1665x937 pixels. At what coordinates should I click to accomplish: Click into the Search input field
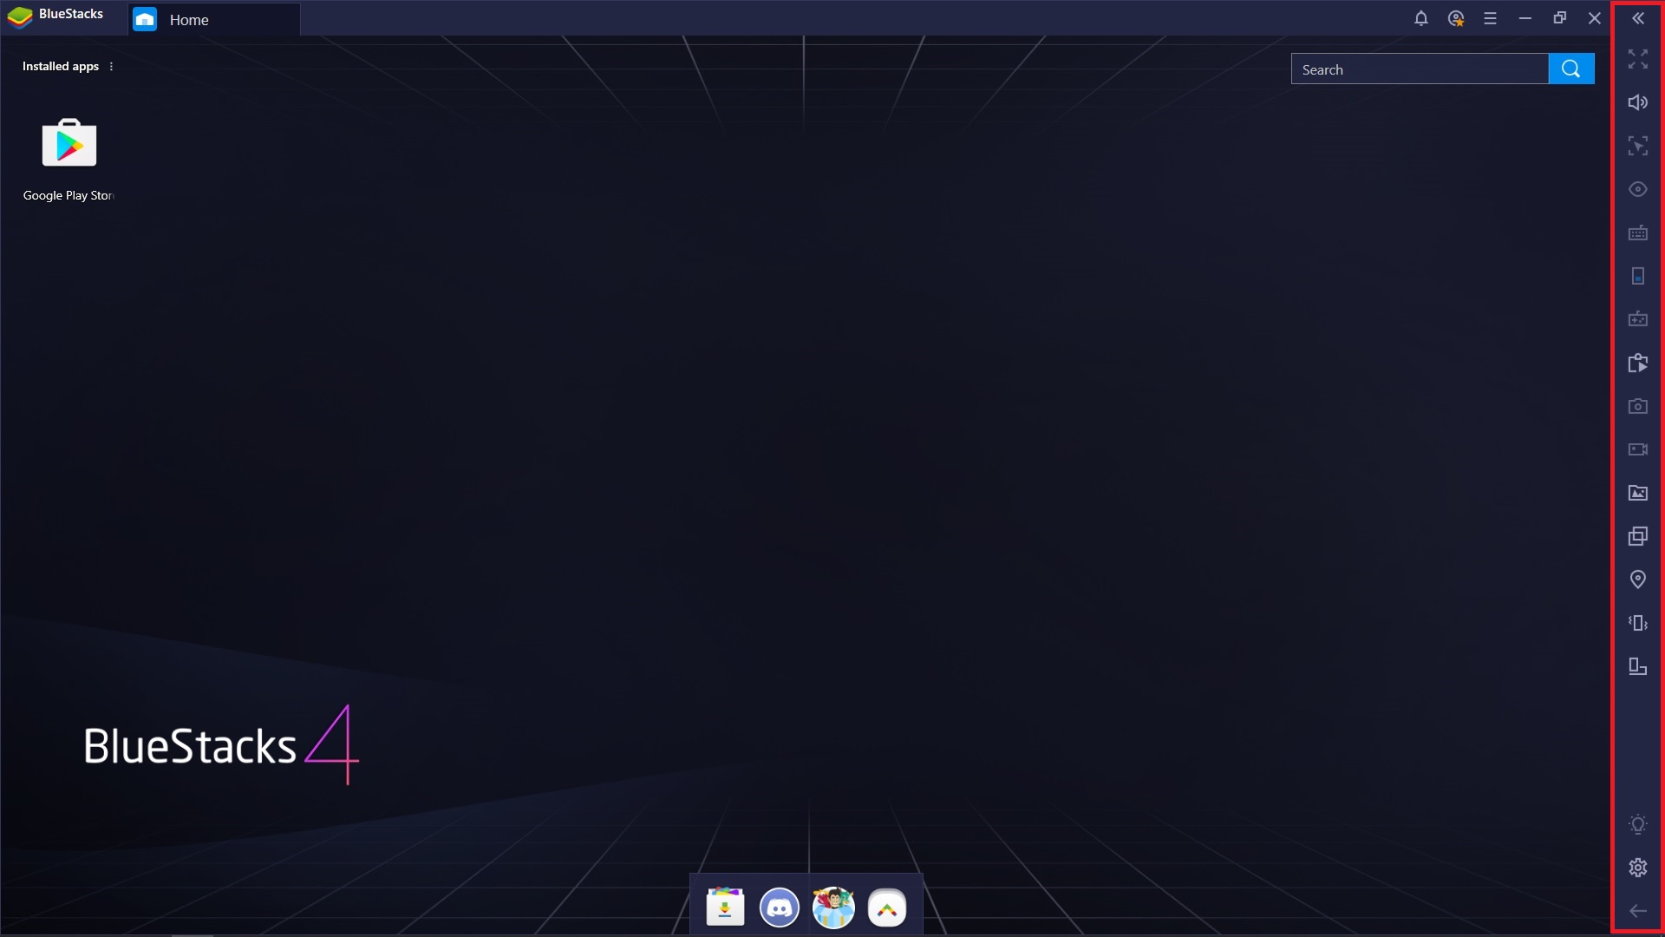tap(1420, 69)
